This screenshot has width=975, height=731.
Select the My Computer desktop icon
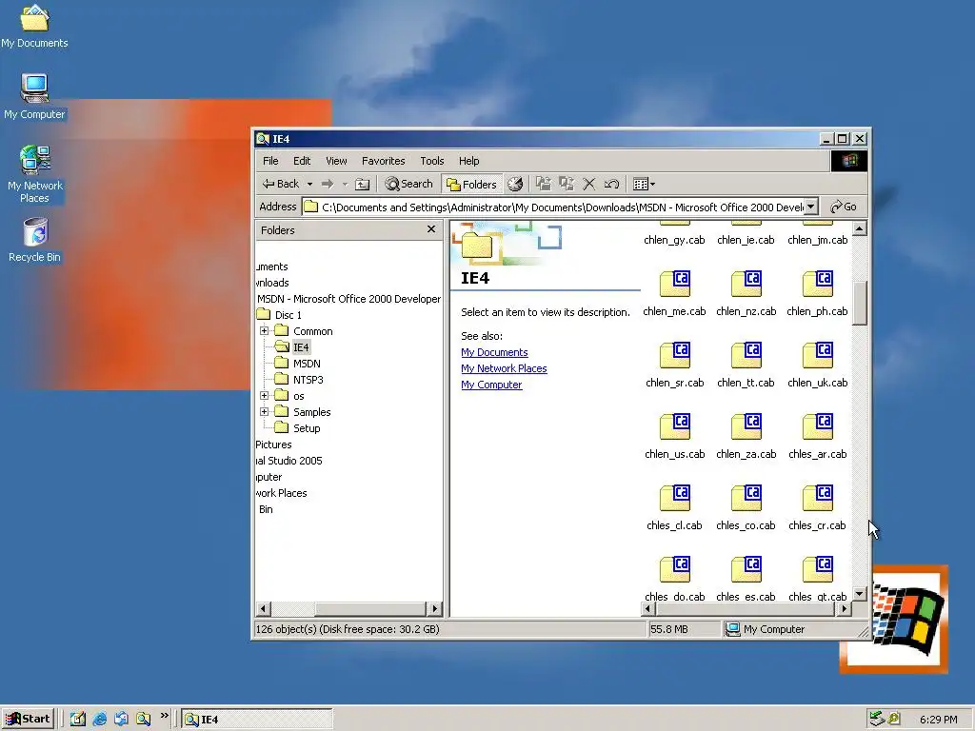pos(34,89)
